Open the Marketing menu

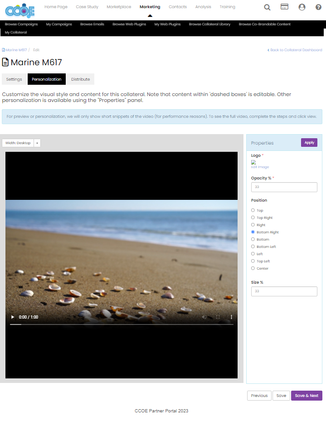(x=150, y=7)
